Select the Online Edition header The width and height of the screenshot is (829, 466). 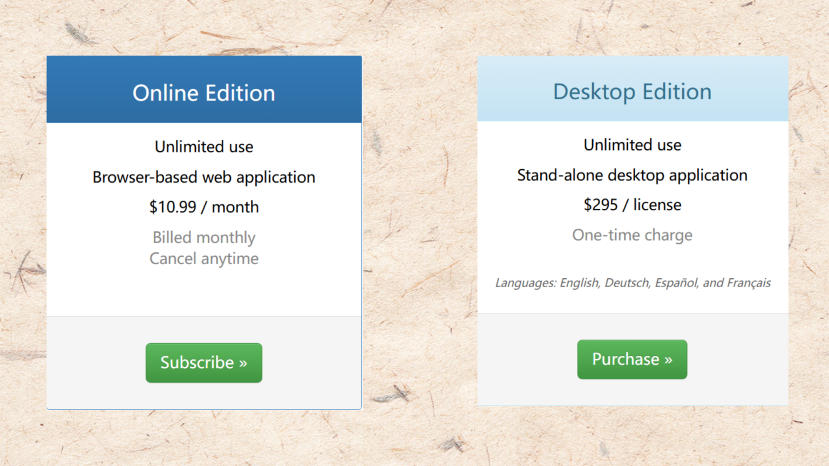coord(203,92)
